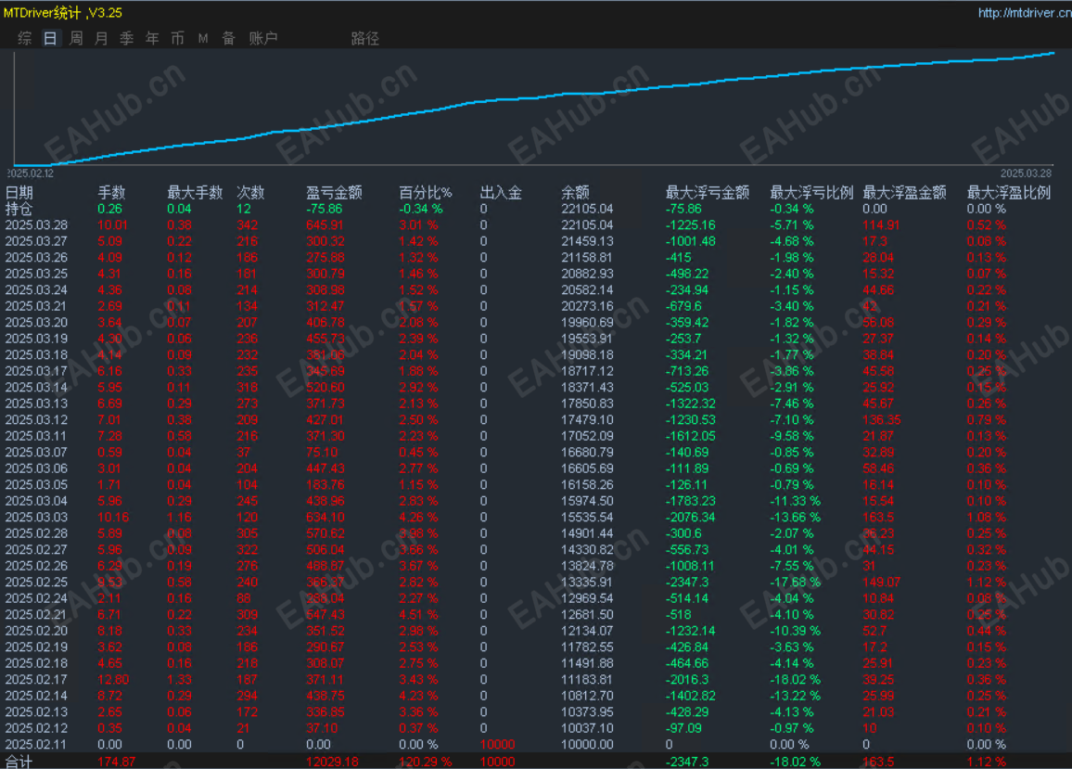This screenshot has height=769, width=1072.
Task: Click max floating loss -2076.34
Action: pos(691,518)
